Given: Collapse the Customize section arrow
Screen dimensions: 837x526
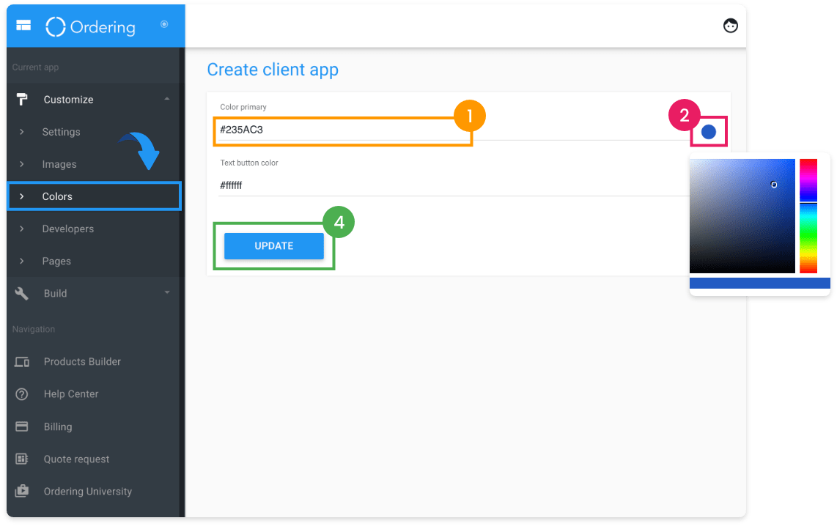Looking at the screenshot, I should pos(167,99).
